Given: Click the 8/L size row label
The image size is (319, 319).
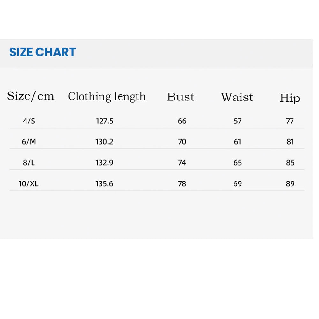Looking at the screenshot, I should click(29, 163).
